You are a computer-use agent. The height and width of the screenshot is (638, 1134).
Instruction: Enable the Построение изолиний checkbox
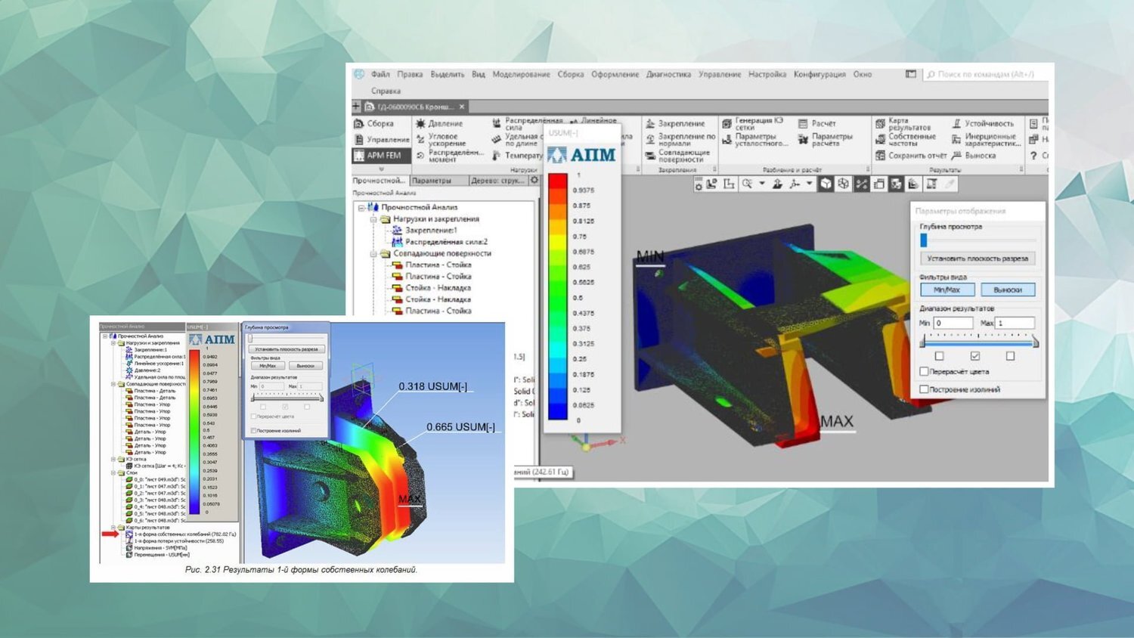click(924, 389)
